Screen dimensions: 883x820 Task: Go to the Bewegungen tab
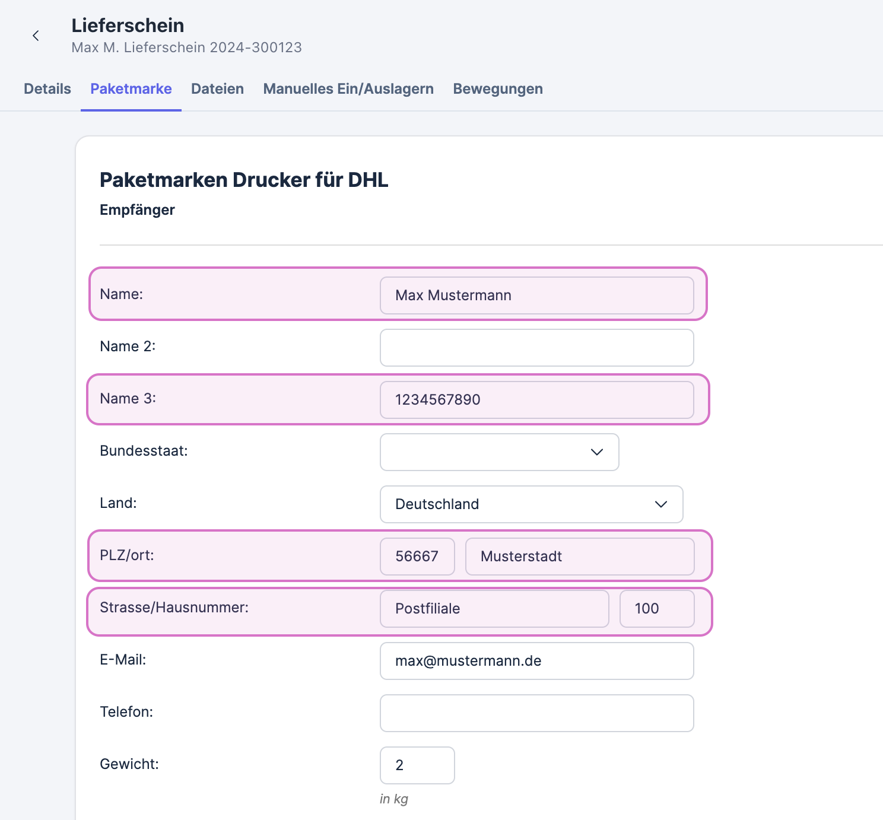tap(498, 89)
